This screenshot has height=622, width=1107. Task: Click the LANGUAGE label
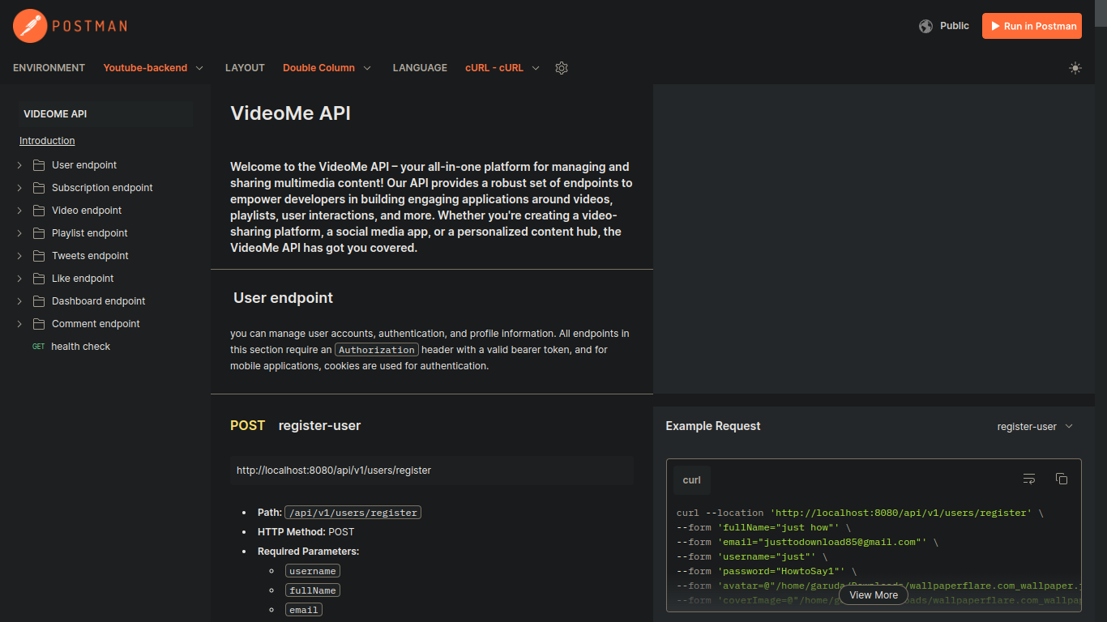[420, 68]
